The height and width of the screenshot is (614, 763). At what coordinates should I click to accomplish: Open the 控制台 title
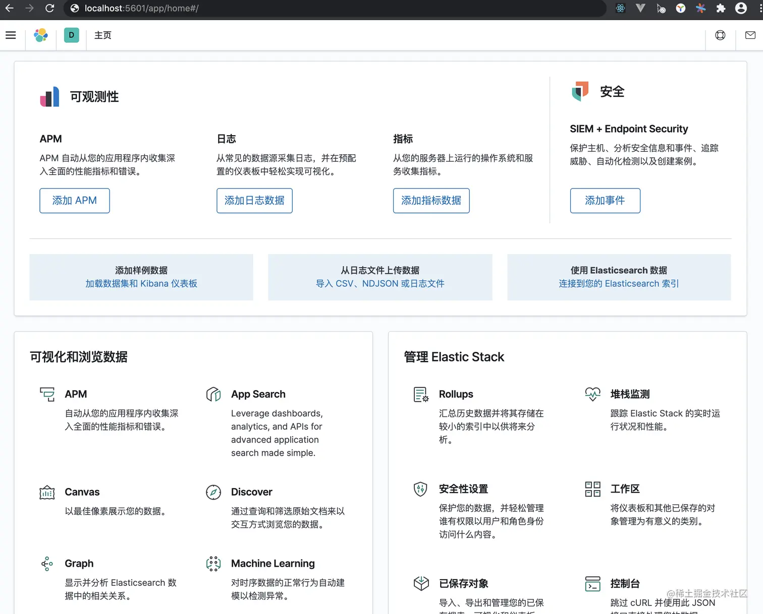[x=625, y=584]
